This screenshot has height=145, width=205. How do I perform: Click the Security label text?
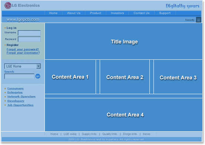[190, 20]
